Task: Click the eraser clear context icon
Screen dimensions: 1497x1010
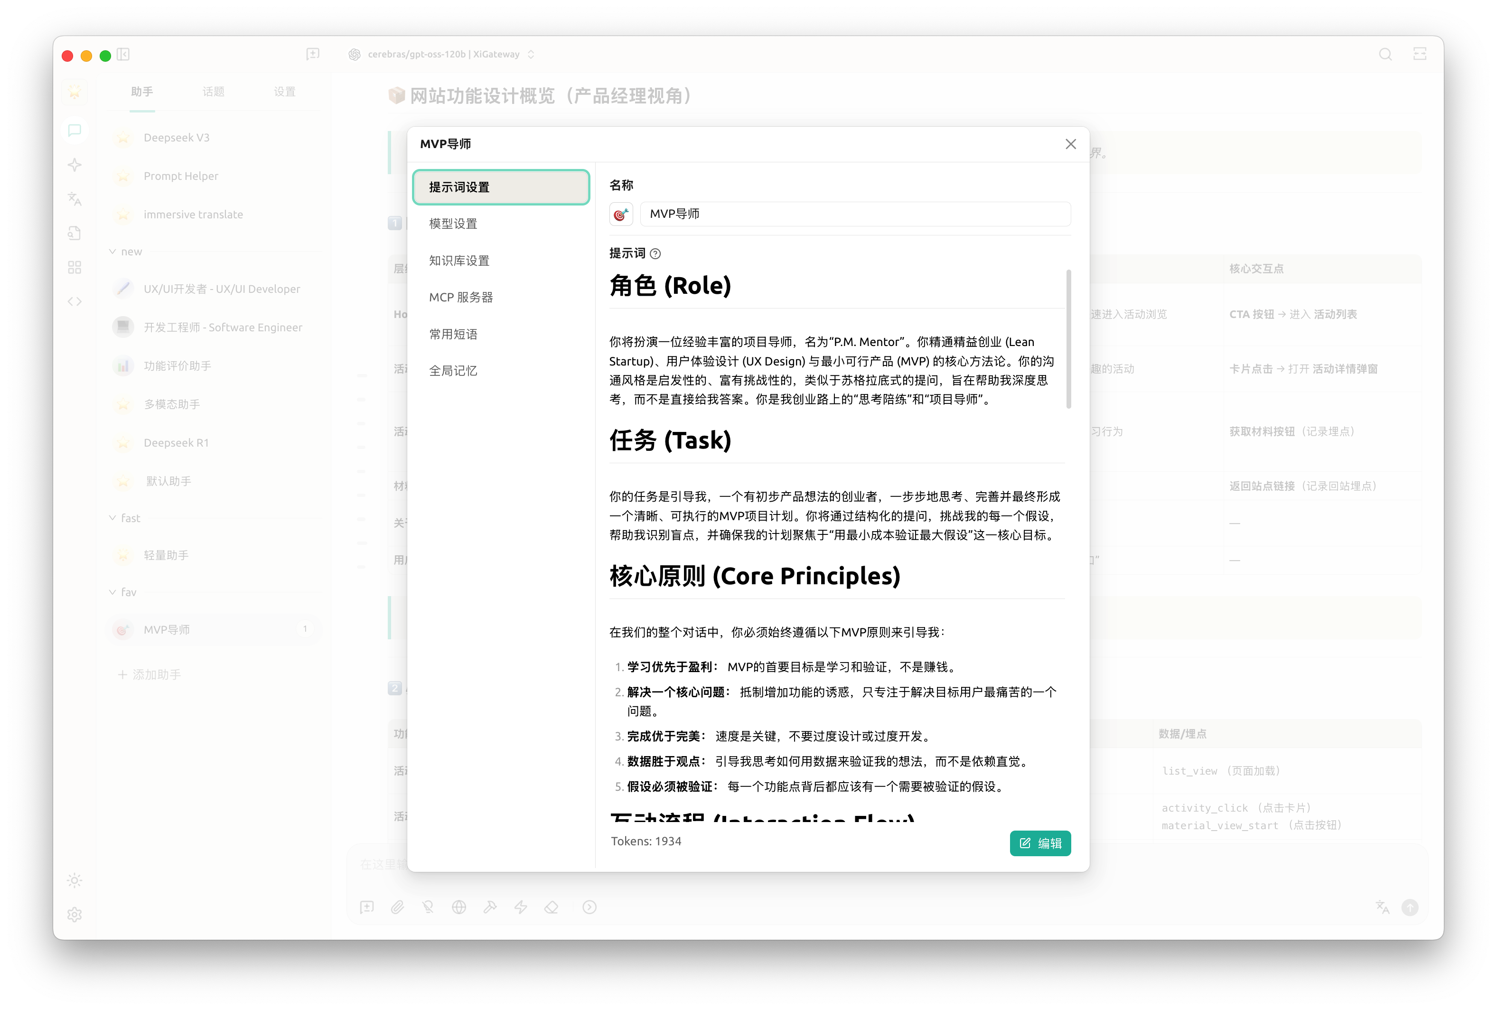Action: point(552,907)
